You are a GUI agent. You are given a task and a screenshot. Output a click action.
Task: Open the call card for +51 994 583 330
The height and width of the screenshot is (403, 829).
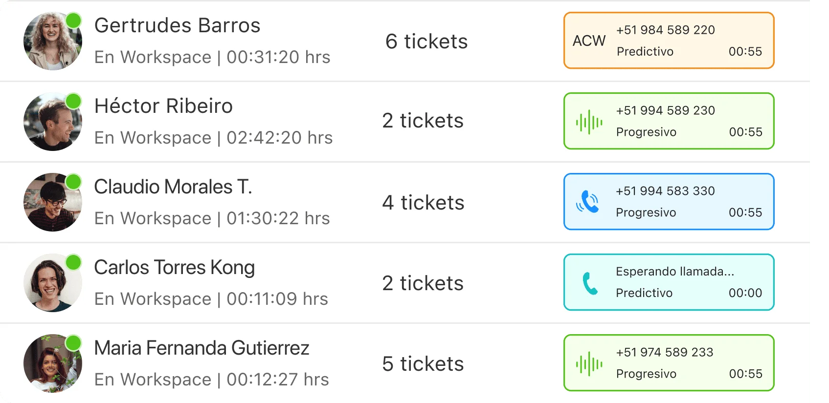669,202
